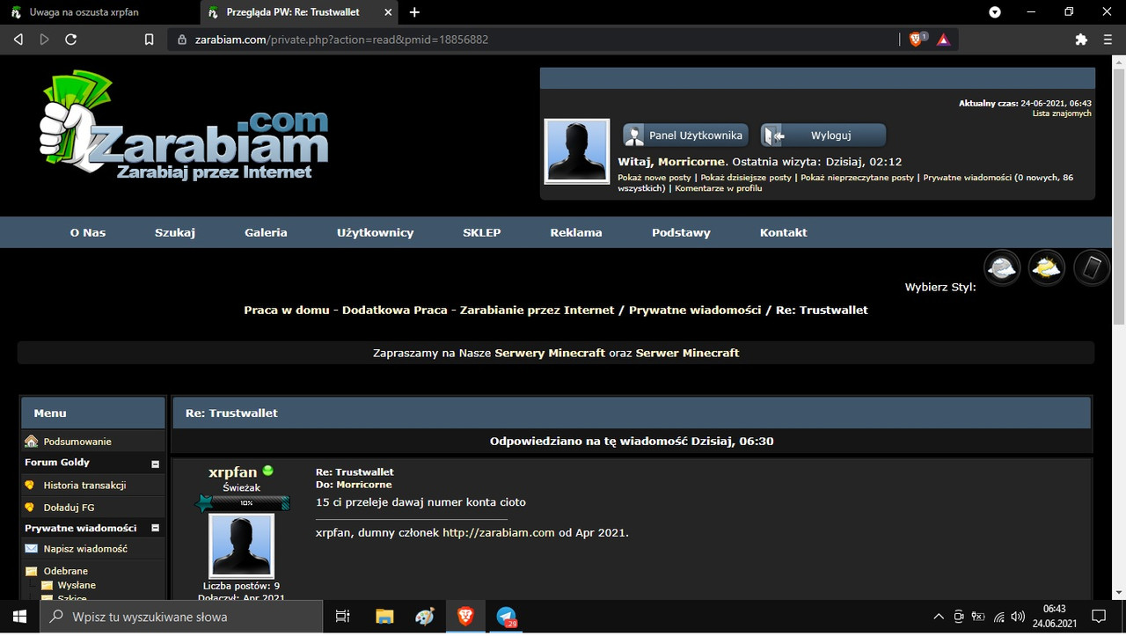This screenshot has width=1126, height=636.
Task: Open the Paint palette taskbar app
Action: click(x=425, y=617)
